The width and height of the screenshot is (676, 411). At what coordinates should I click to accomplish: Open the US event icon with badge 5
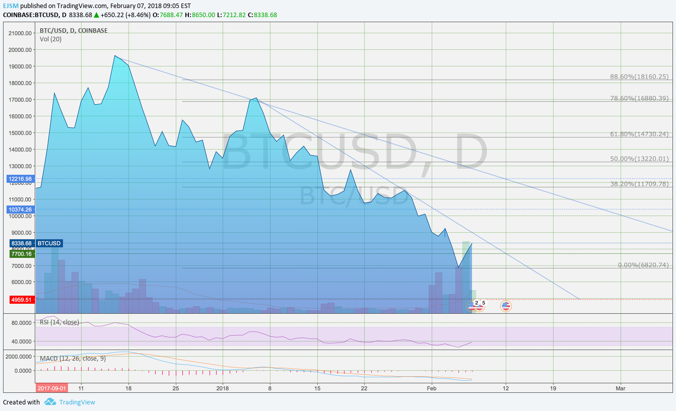coord(481,305)
